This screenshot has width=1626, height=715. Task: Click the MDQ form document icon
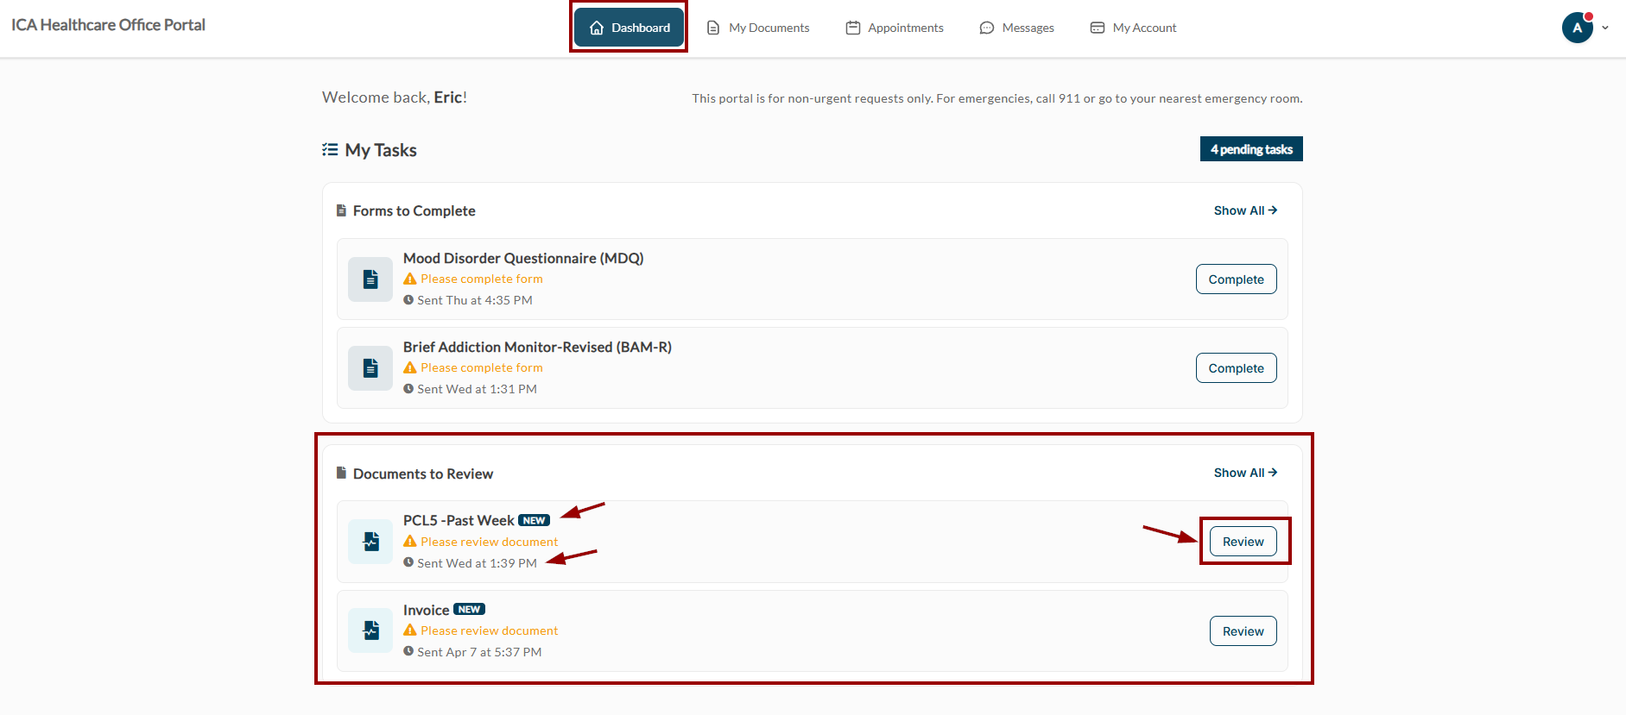pos(370,279)
